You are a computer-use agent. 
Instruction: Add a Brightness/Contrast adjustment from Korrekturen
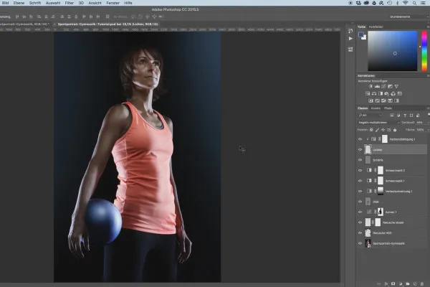[x=371, y=87]
